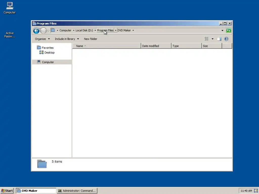Image resolution: width=259 pixels, height=194 pixels.
Task: Open the recent pages history arrow
Action: (x=48, y=31)
